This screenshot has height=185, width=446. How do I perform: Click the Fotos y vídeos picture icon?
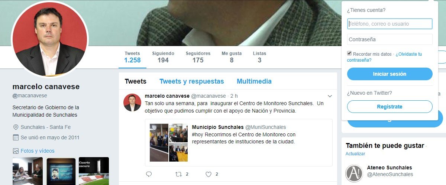point(16,151)
